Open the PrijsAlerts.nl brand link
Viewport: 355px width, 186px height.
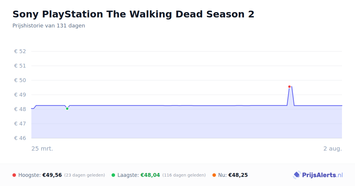point(318,175)
